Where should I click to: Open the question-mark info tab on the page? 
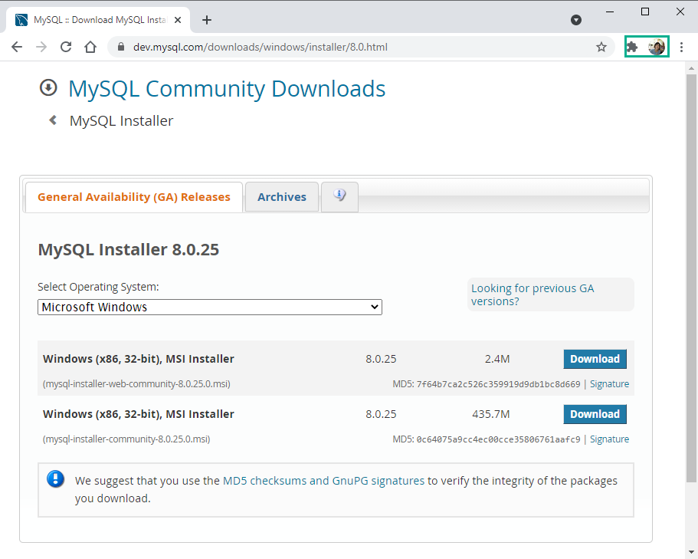click(x=339, y=196)
